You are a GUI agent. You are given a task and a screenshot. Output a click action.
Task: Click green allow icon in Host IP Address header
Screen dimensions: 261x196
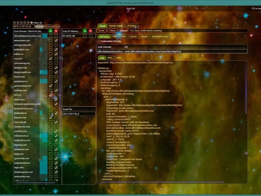click(85, 31)
